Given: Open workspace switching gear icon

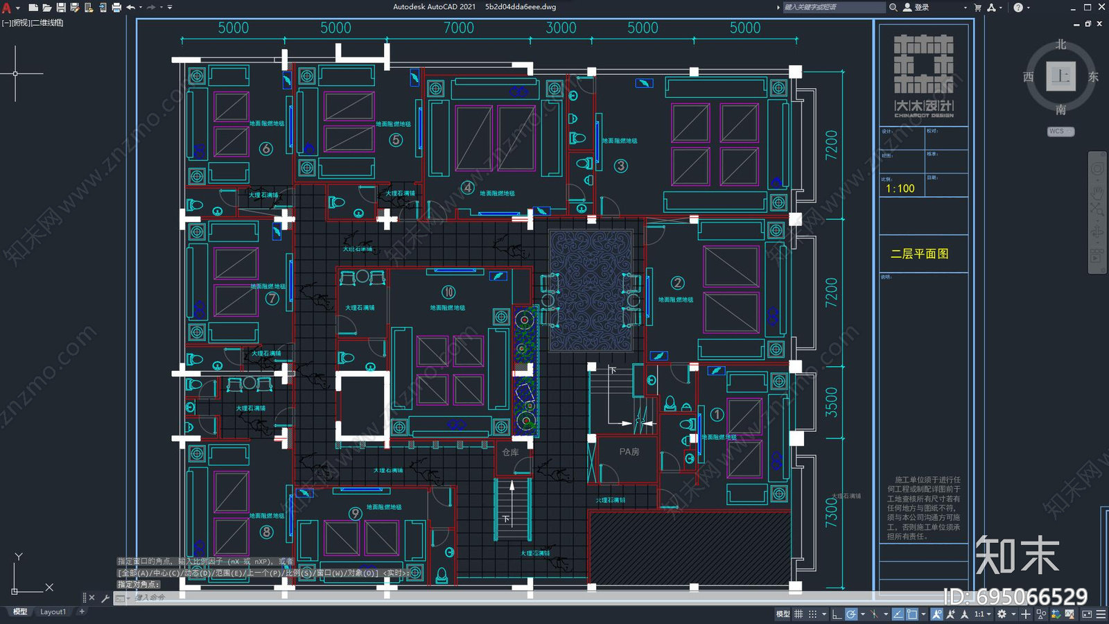Looking at the screenshot, I should tap(1002, 614).
